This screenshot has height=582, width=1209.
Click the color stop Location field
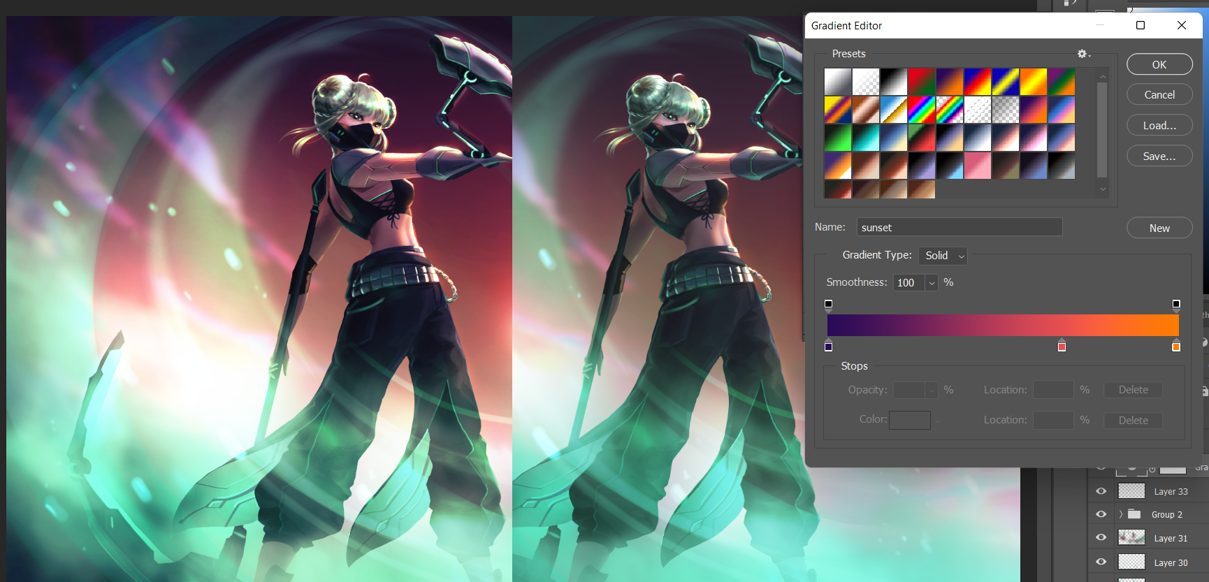tap(1054, 420)
